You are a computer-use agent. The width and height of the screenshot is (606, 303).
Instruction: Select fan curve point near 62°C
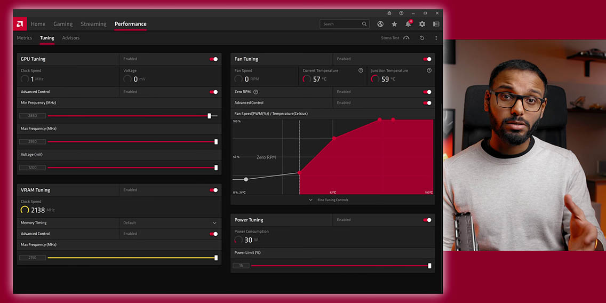pos(334,138)
